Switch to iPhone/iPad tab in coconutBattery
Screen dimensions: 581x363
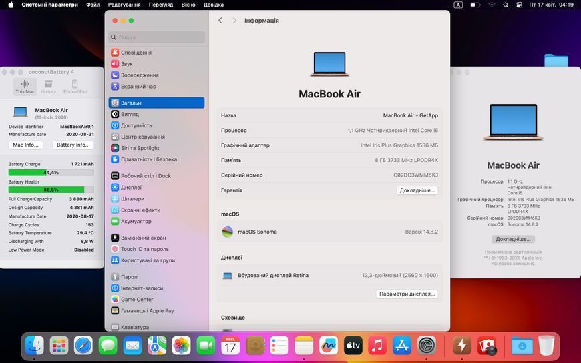[75, 87]
